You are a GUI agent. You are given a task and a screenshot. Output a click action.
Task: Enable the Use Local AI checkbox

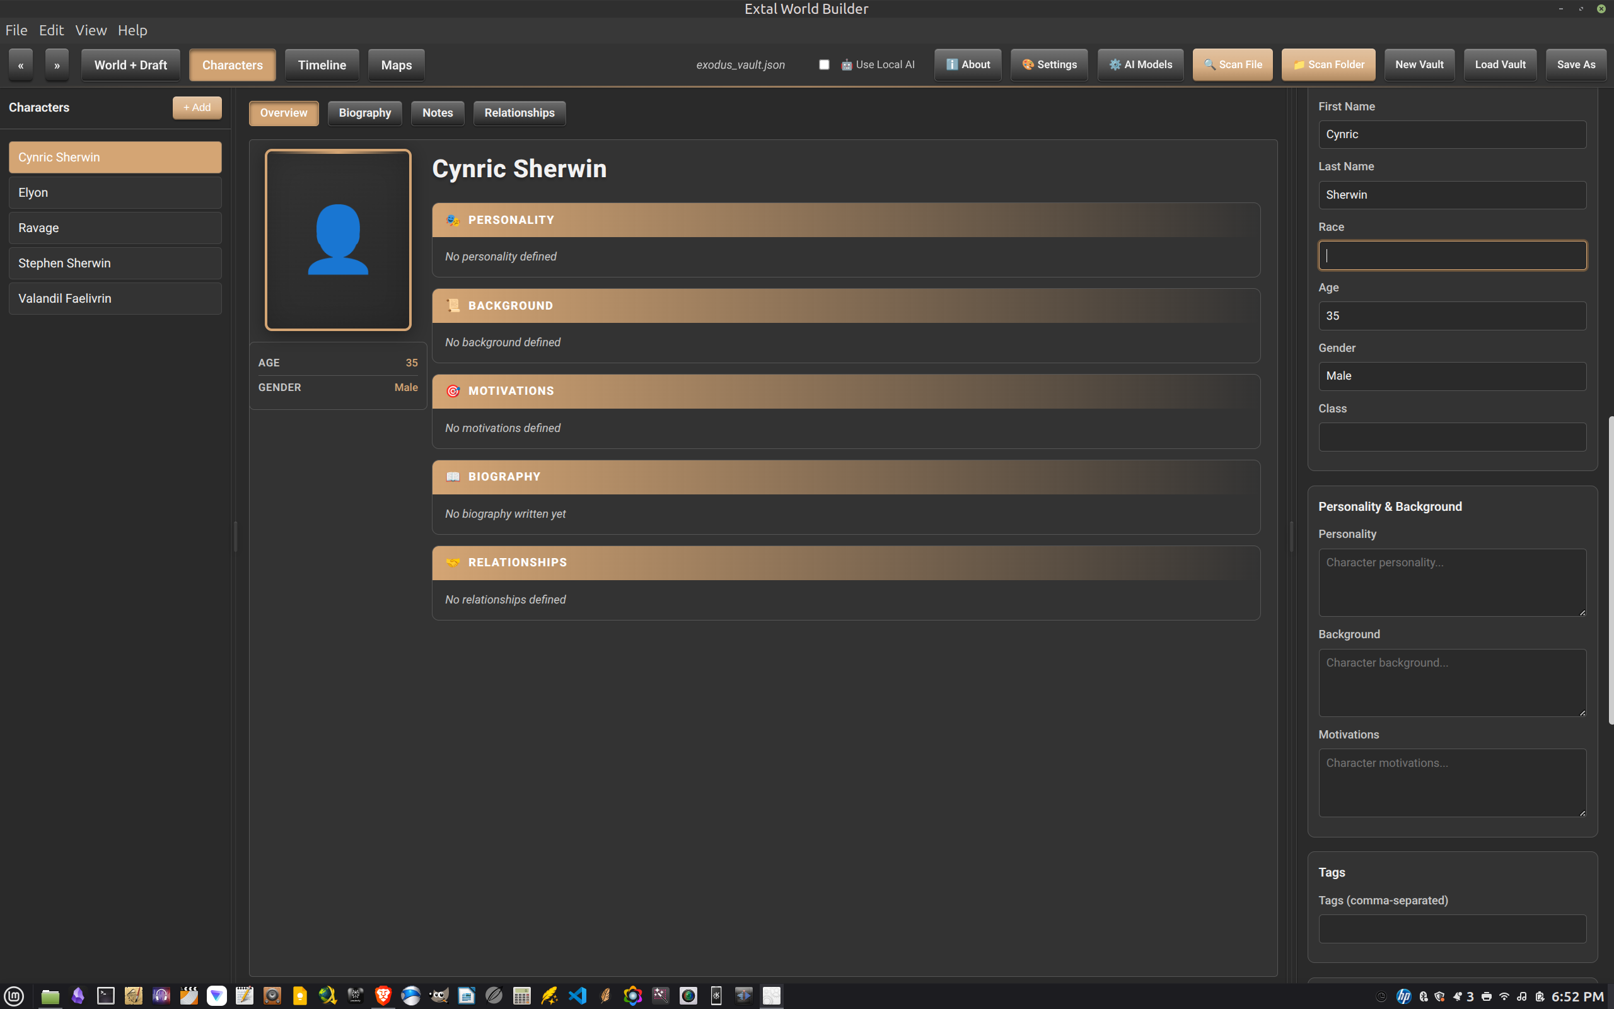(x=825, y=65)
